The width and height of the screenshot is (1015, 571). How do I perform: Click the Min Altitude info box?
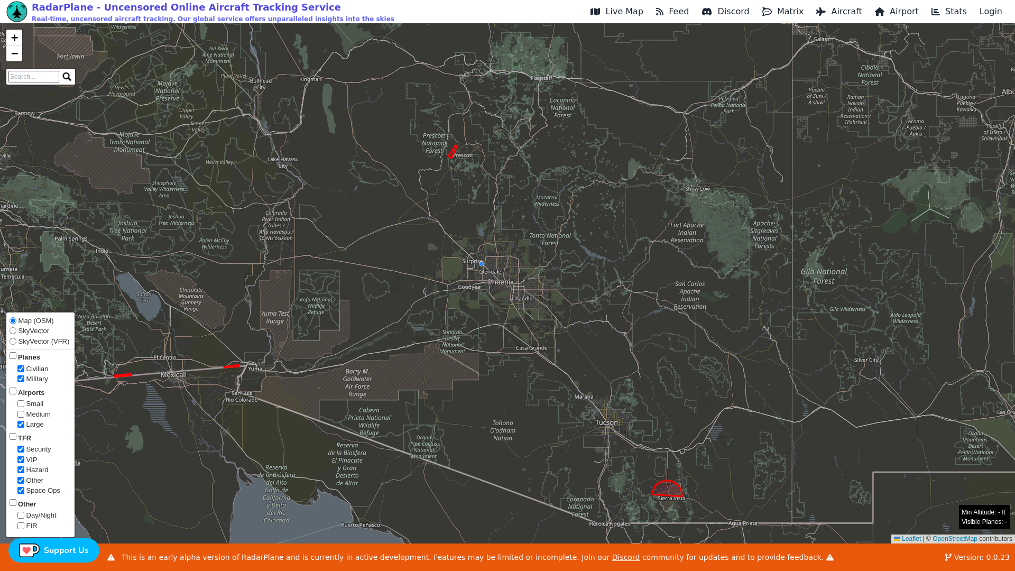tap(984, 512)
